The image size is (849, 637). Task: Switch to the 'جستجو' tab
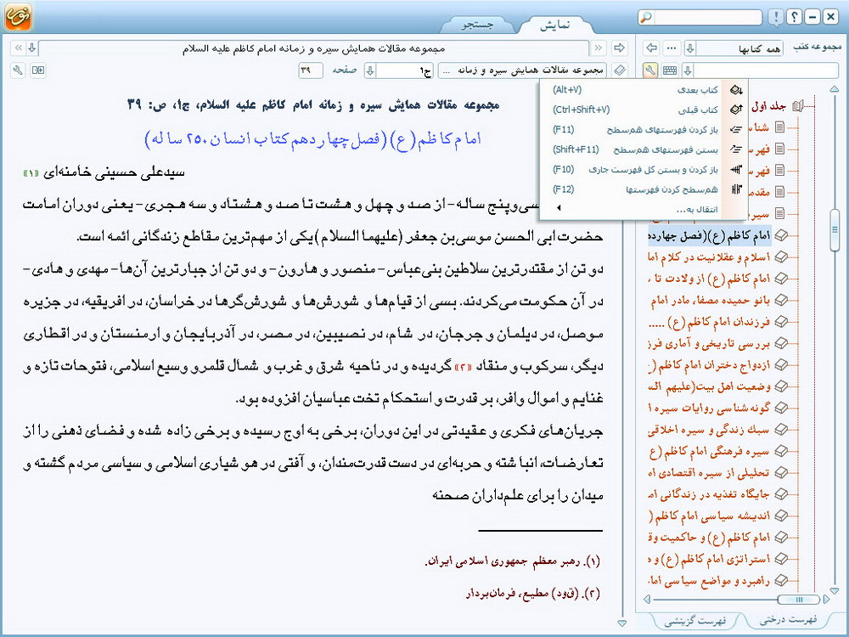(x=477, y=25)
